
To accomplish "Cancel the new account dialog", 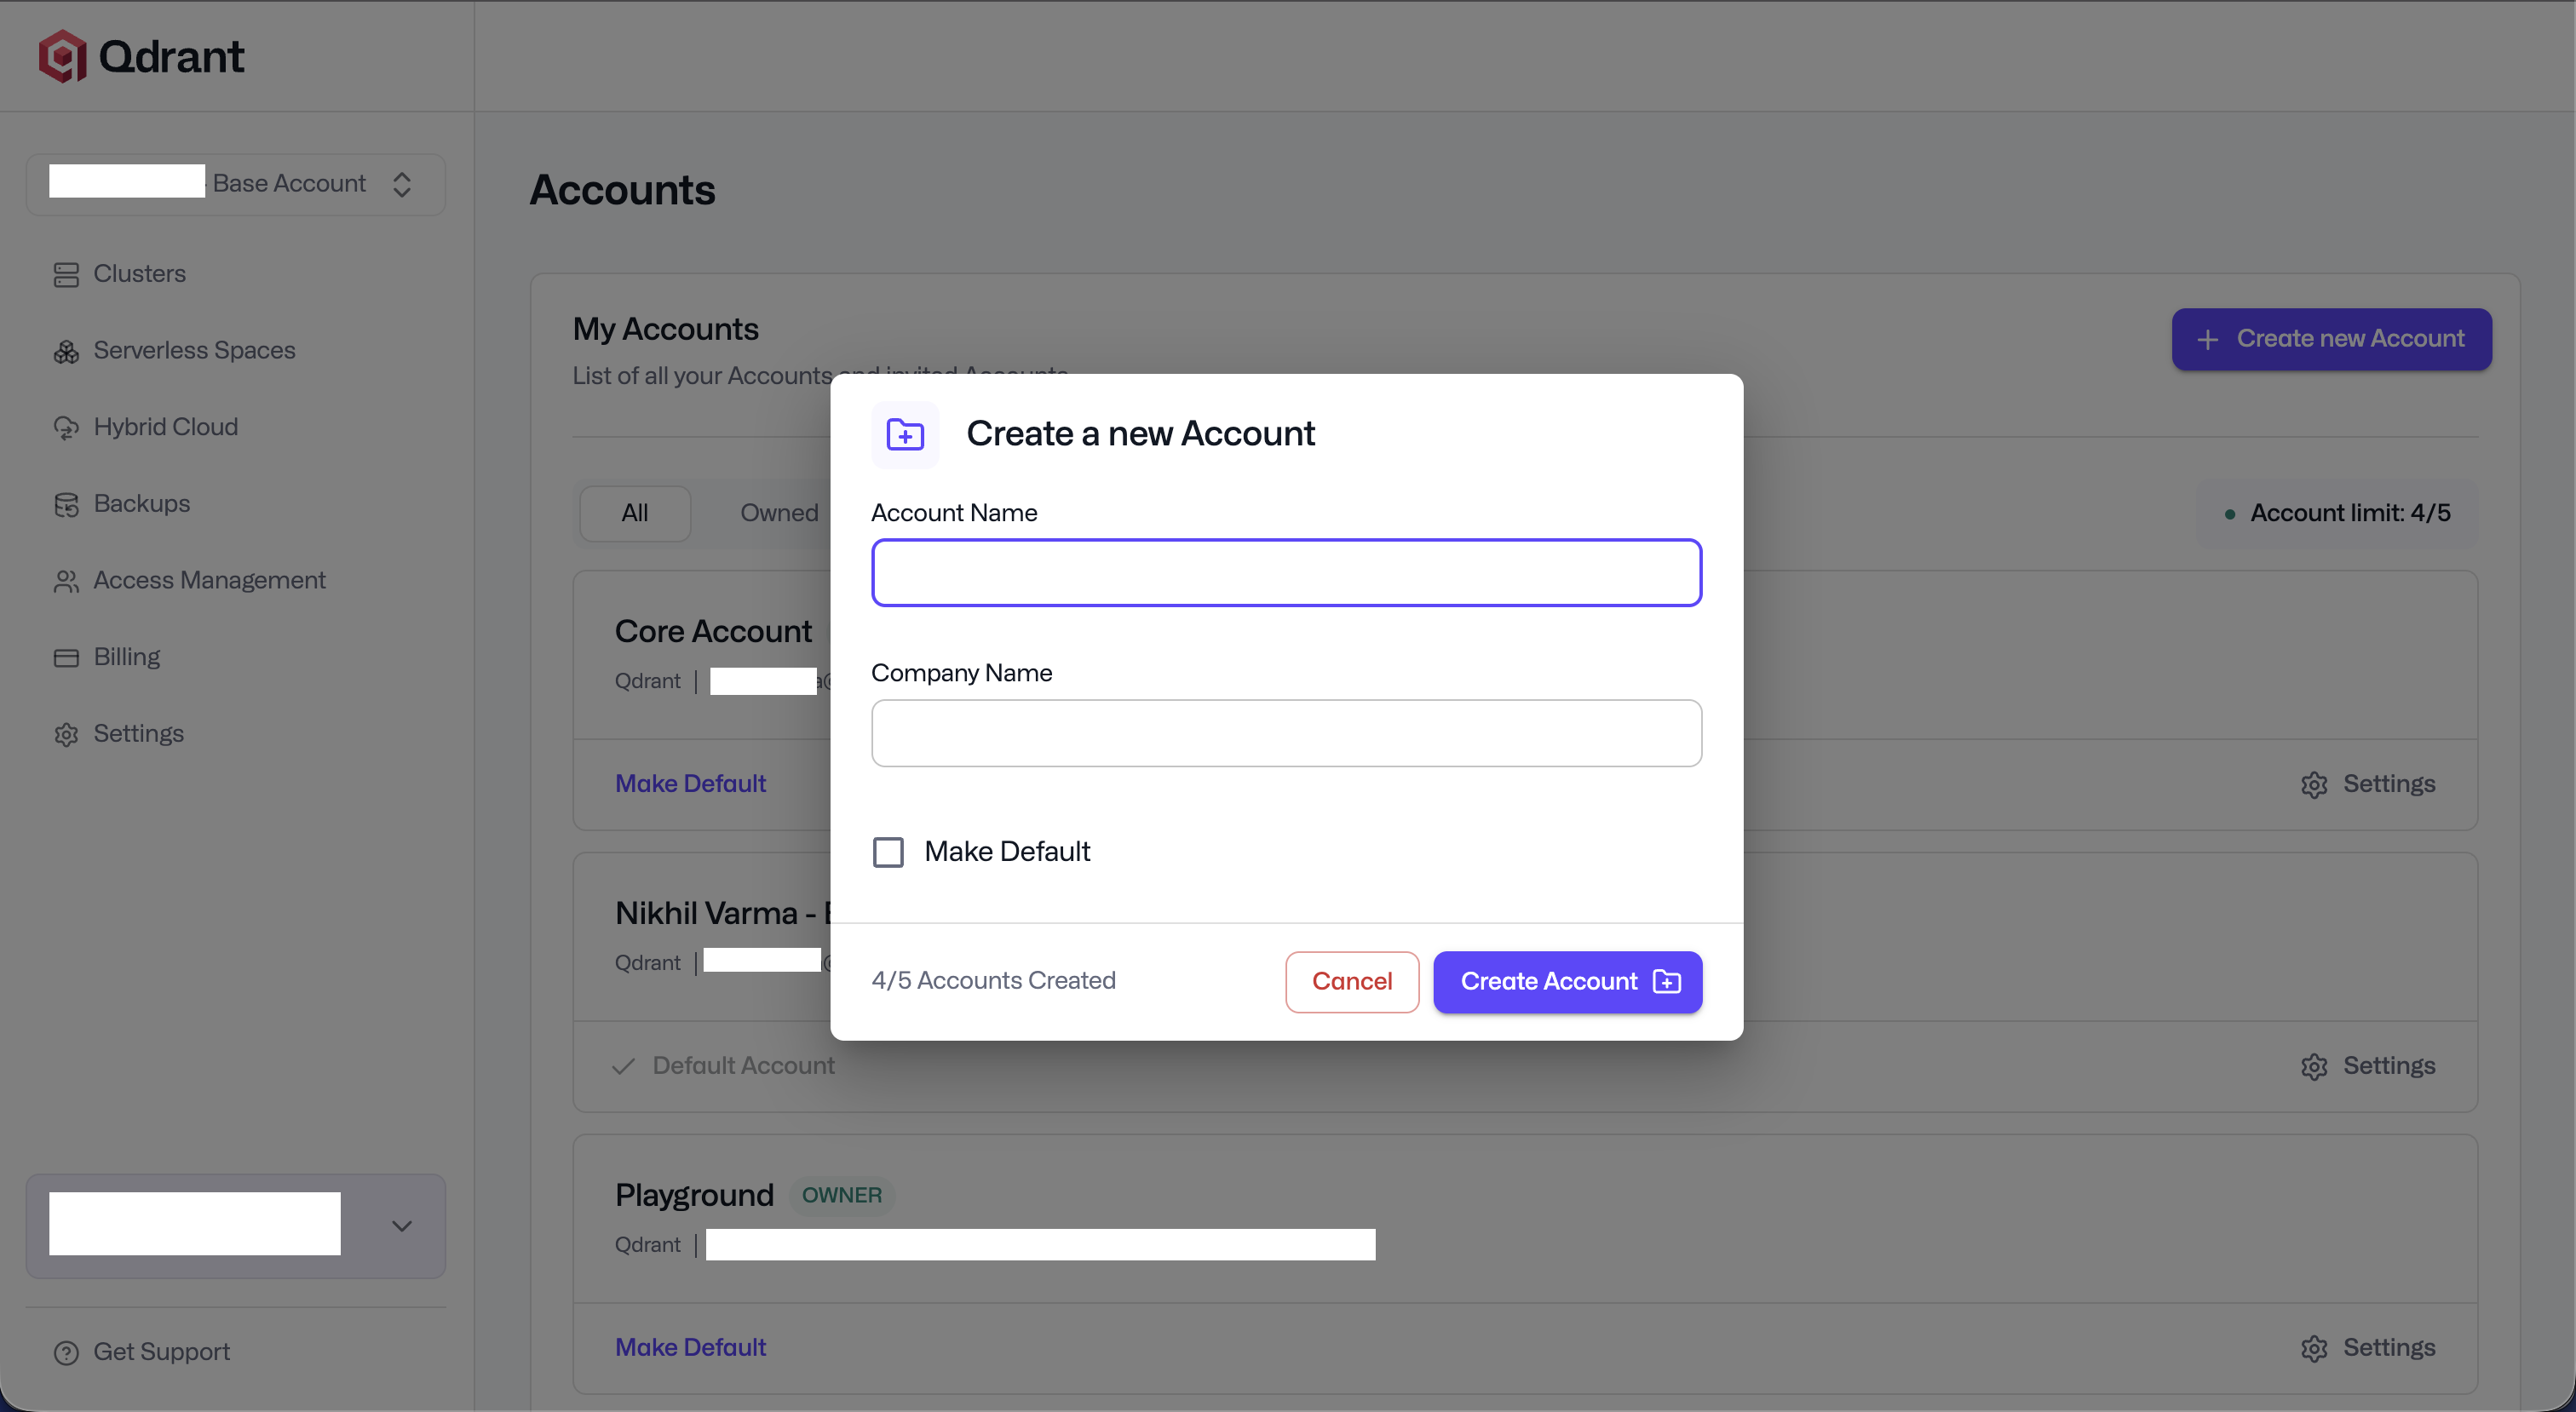I will click(x=1352, y=982).
